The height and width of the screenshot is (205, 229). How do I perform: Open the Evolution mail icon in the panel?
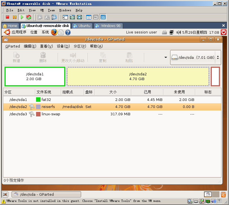click(x=61, y=32)
